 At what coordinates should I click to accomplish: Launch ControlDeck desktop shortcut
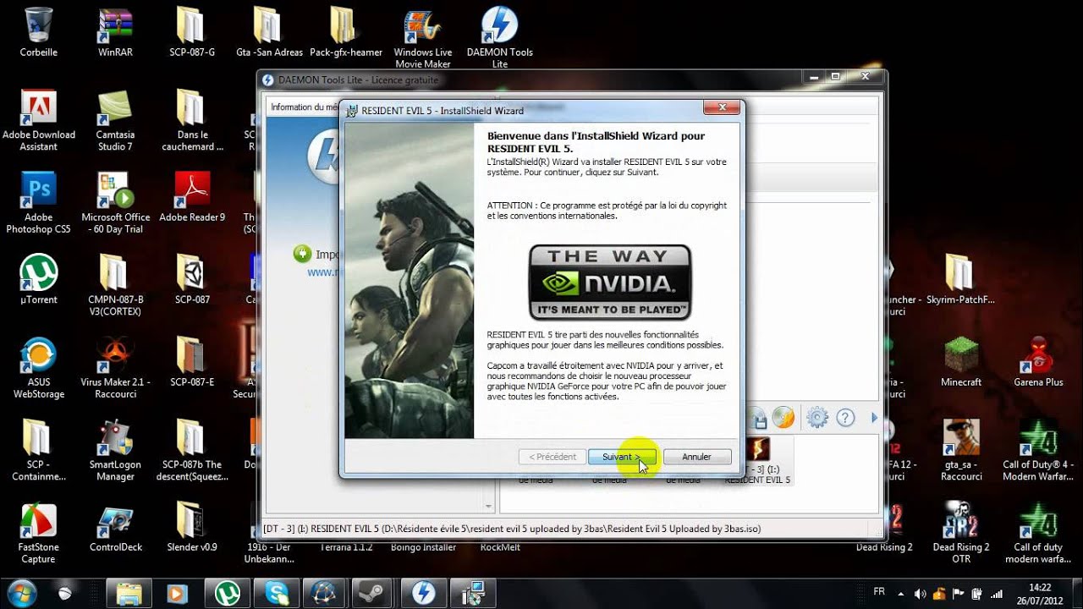click(115, 529)
